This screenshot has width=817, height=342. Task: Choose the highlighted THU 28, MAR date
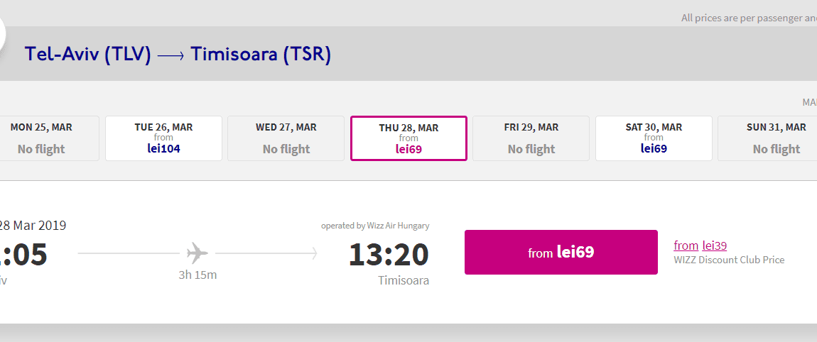pyautogui.click(x=408, y=138)
